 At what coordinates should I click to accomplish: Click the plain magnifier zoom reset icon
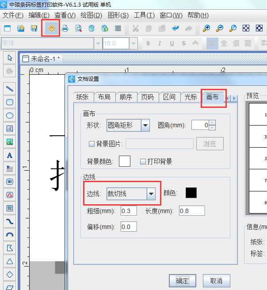(x=233, y=28)
